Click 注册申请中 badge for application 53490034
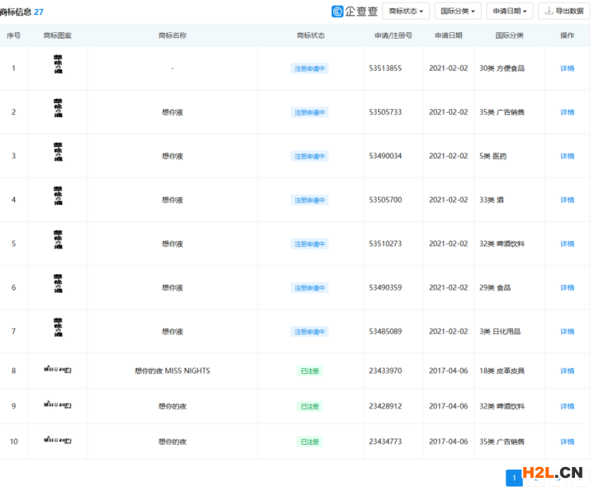 [309, 156]
